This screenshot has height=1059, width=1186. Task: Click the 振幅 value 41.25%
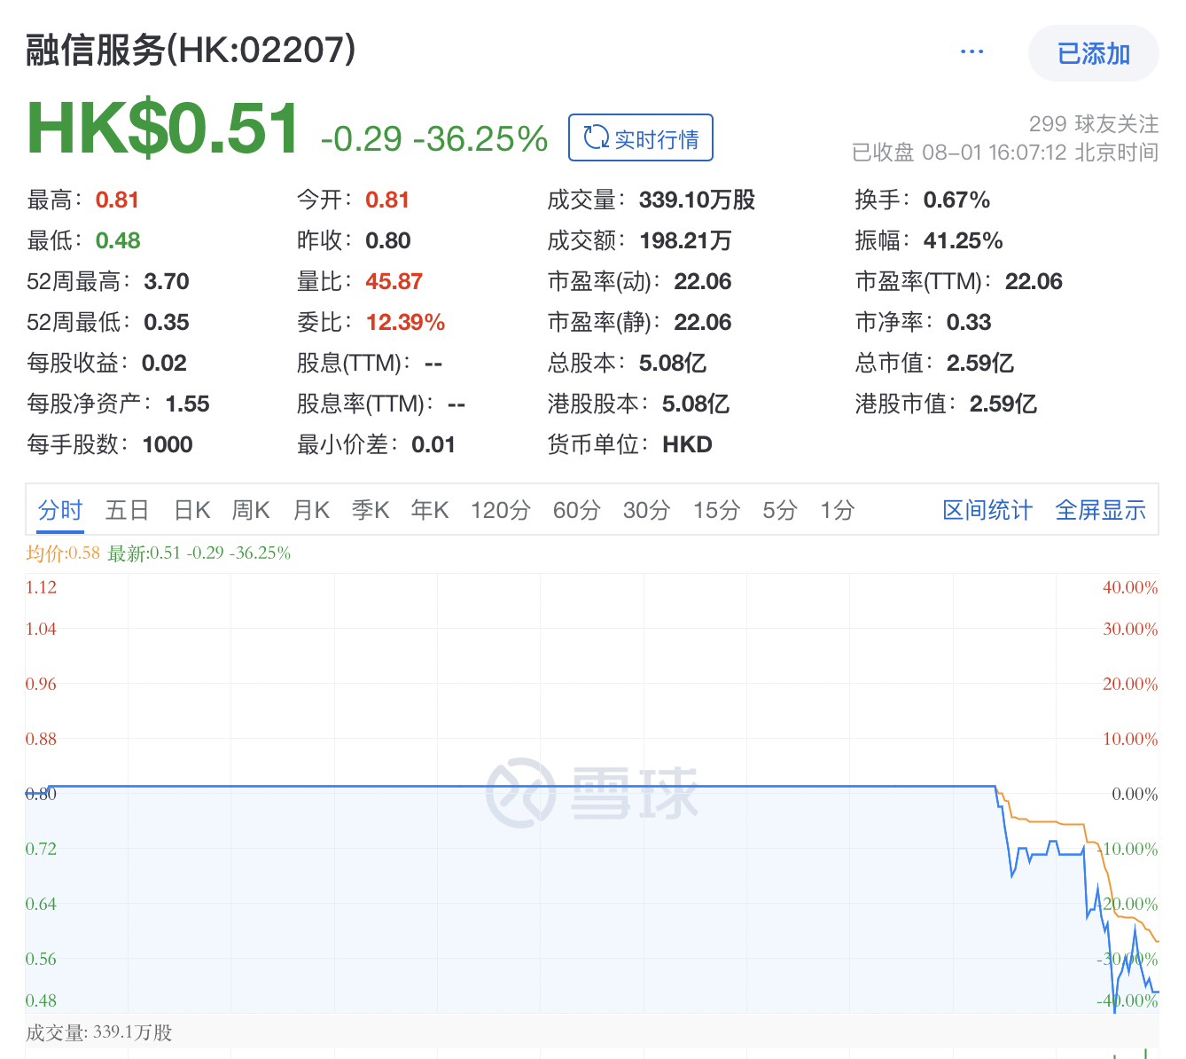coord(964,240)
